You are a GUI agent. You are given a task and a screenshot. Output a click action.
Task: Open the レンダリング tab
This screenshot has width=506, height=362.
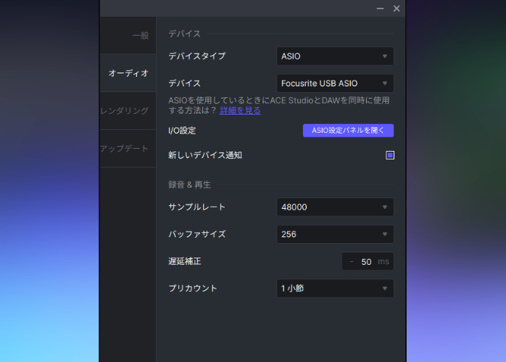click(x=125, y=111)
